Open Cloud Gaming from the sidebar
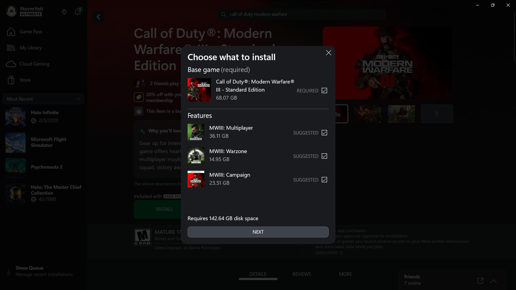Screen dimensions: 516x290 click(34, 64)
